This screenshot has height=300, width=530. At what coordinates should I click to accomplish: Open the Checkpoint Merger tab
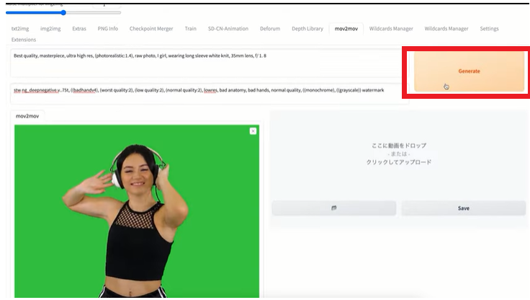point(151,29)
